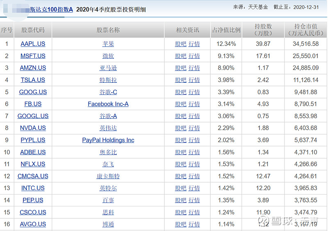Image resolution: width=328 pixels, height=231 pixels.
Task: Open the PEP.US stock code link
Action: pyautogui.click(x=33, y=200)
